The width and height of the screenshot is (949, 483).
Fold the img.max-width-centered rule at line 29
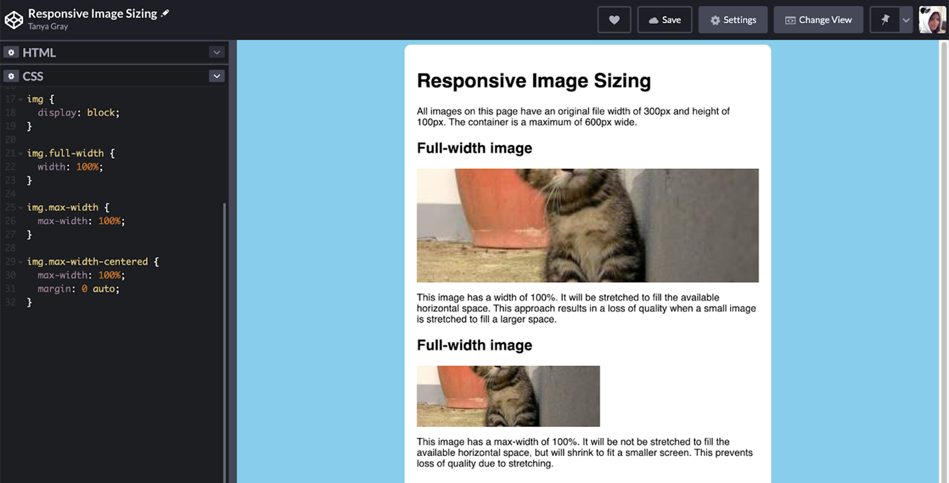point(21,262)
